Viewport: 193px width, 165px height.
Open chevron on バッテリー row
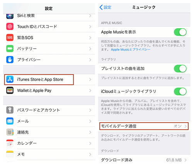pyautogui.click(x=90, y=49)
